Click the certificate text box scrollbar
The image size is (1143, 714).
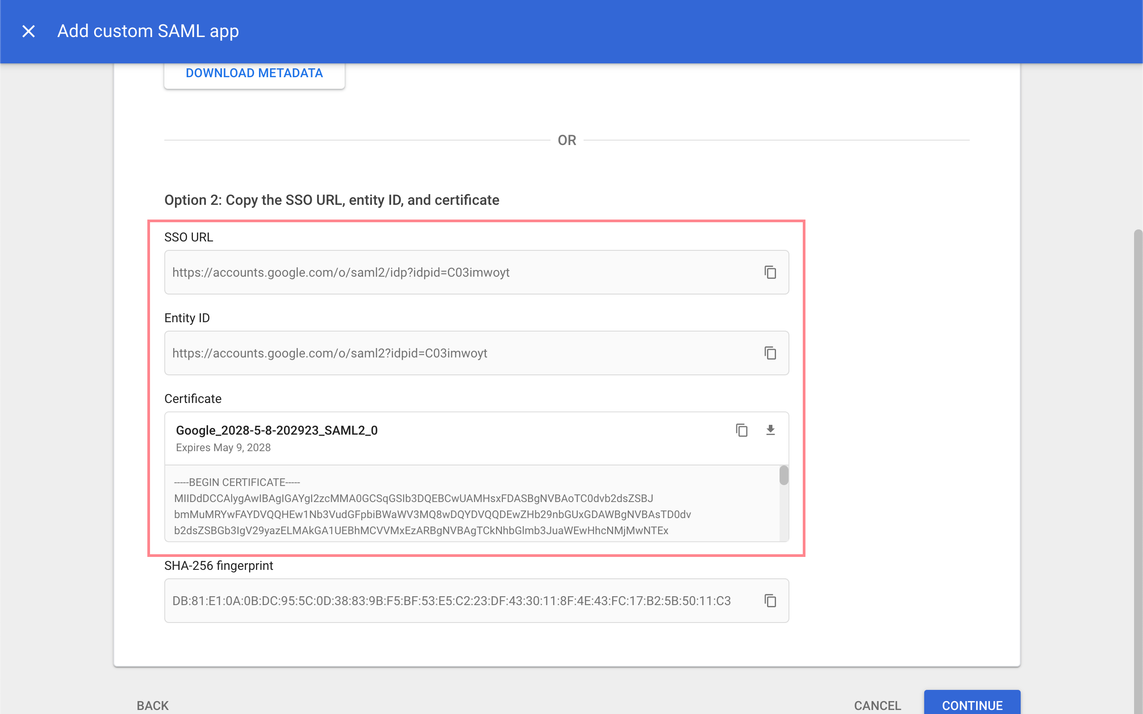[784, 476]
